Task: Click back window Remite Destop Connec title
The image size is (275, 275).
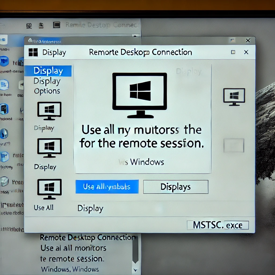Action: click(x=102, y=25)
